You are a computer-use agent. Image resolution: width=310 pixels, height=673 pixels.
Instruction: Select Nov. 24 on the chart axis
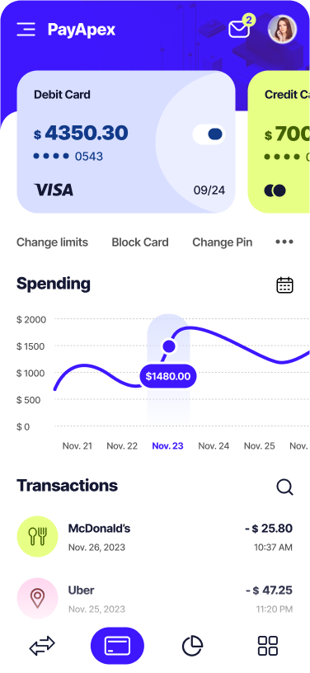click(x=214, y=446)
